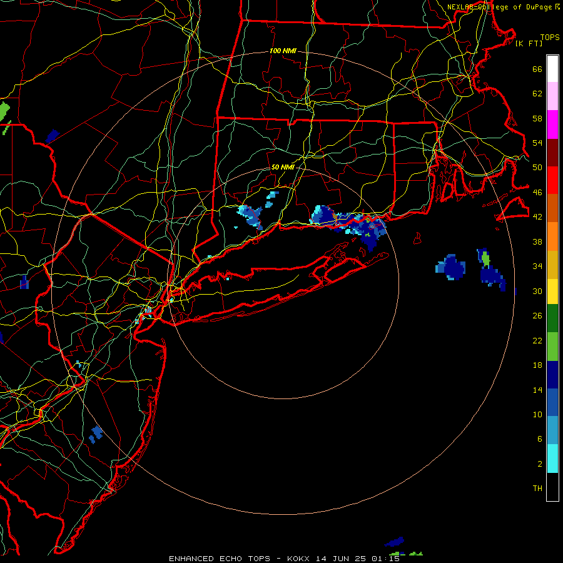Click the KOKX radar station identifier
The width and height of the screenshot is (563, 563).
coord(298,559)
